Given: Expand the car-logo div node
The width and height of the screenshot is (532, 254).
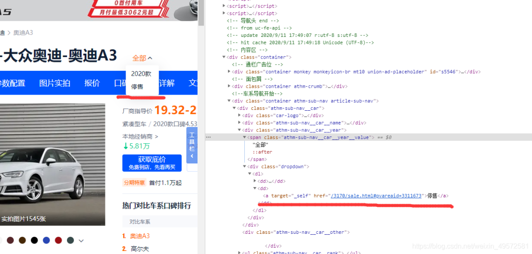Looking at the screenshot, I should pyautogui.click(x=239, y=115).
